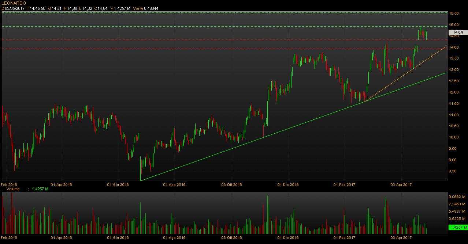Click the header volume V 1,4257 M

[x=120, y=8]
